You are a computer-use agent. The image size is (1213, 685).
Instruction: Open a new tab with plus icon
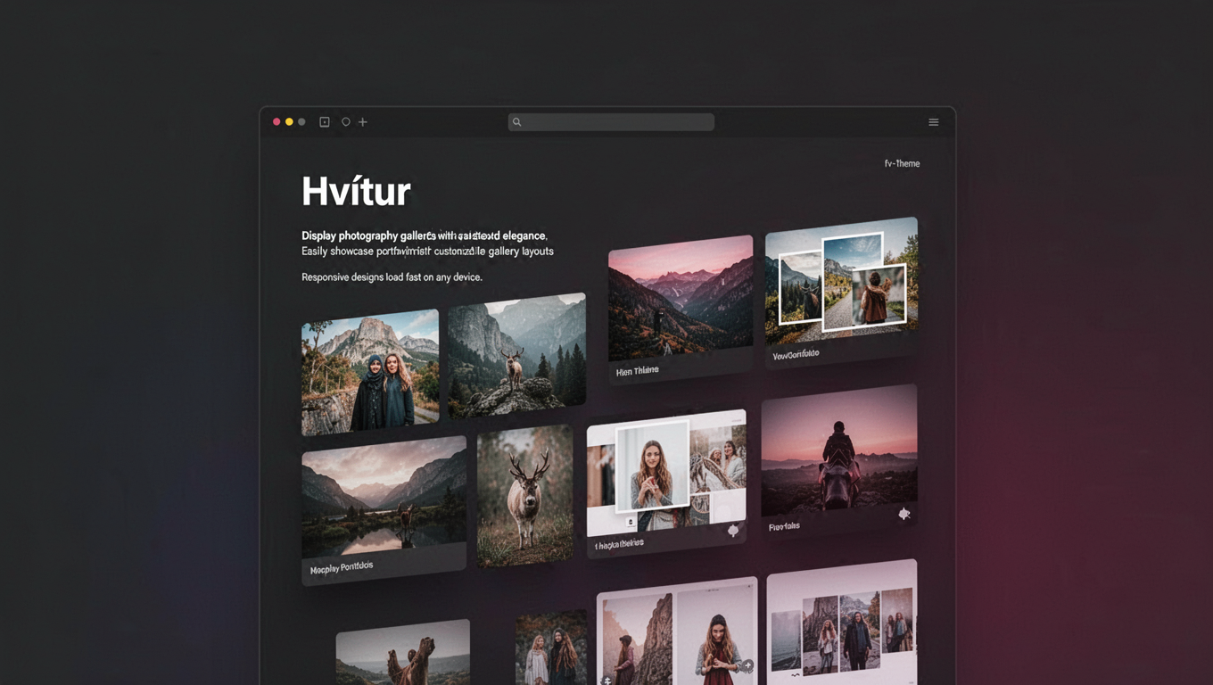click(x=363, y=122)
